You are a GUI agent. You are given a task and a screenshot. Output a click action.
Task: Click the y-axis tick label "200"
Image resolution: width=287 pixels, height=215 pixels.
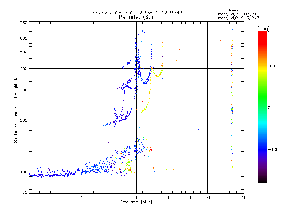point(24,120)
